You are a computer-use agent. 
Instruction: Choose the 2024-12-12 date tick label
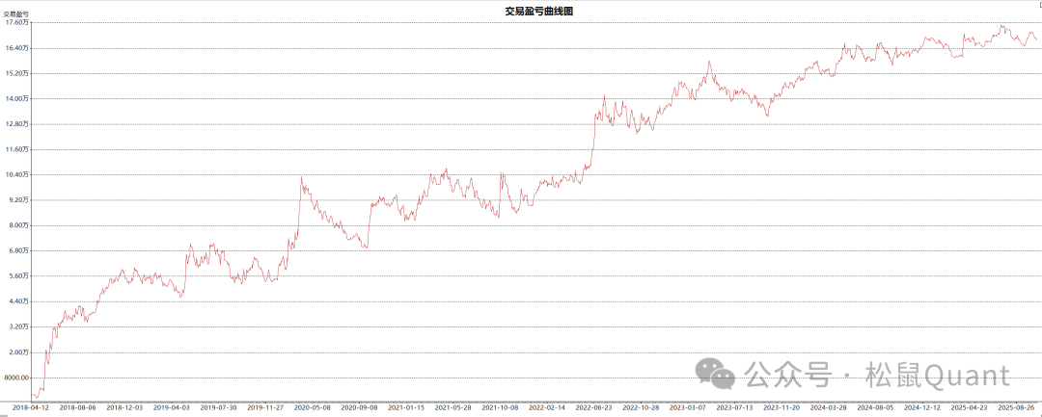(x=921, y=407)
